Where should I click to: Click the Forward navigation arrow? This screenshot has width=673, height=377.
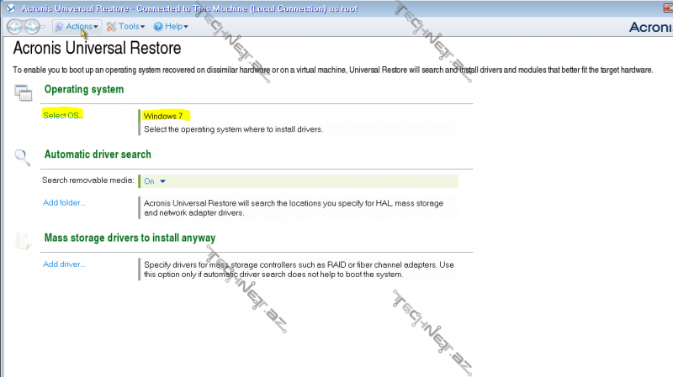pyautogui.click(x=31, y=27)
